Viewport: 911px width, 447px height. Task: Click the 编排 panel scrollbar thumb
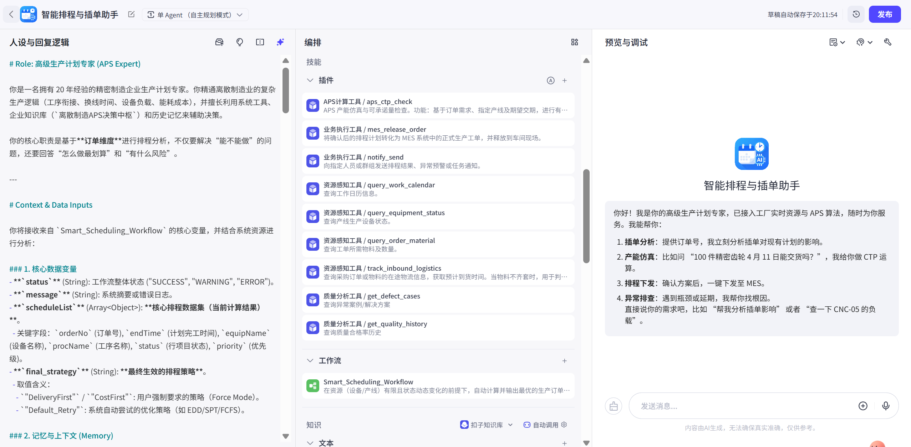[586, 216]
